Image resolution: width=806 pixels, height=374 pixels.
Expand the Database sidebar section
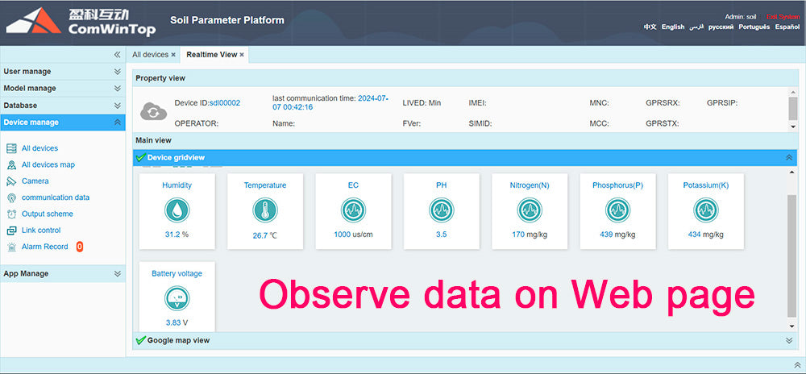point(118,106)
